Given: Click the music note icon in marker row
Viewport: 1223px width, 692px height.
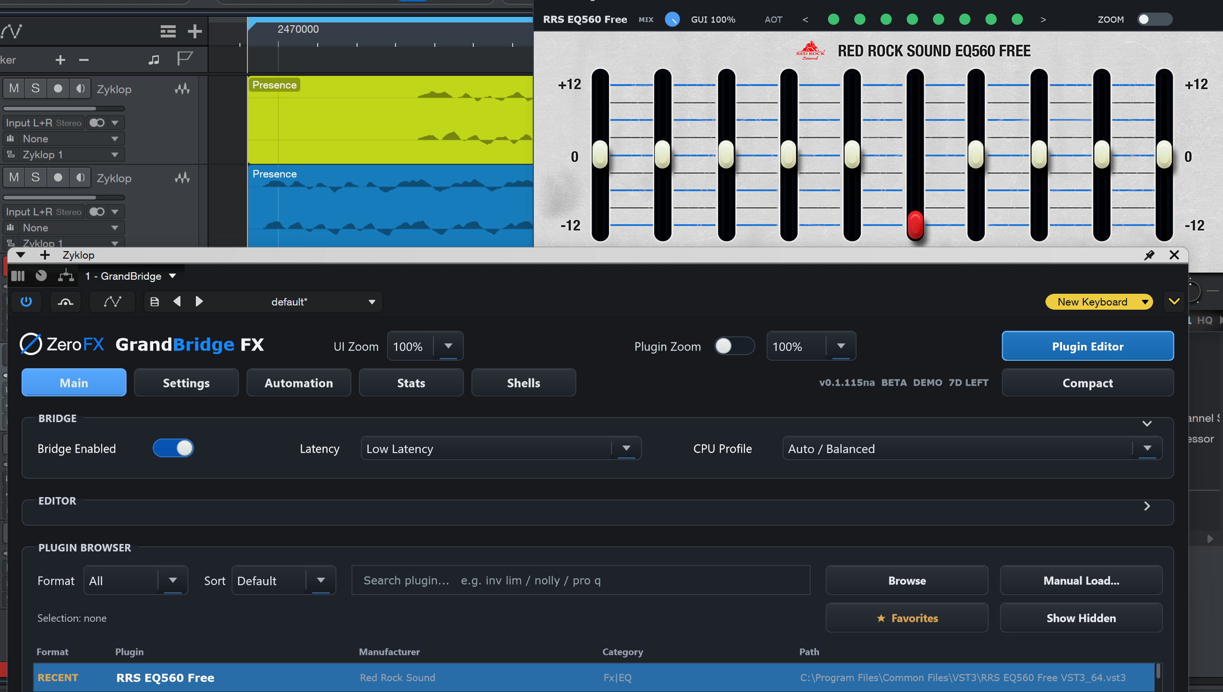Looking at the screenshot, I should (x=154, y=60).
